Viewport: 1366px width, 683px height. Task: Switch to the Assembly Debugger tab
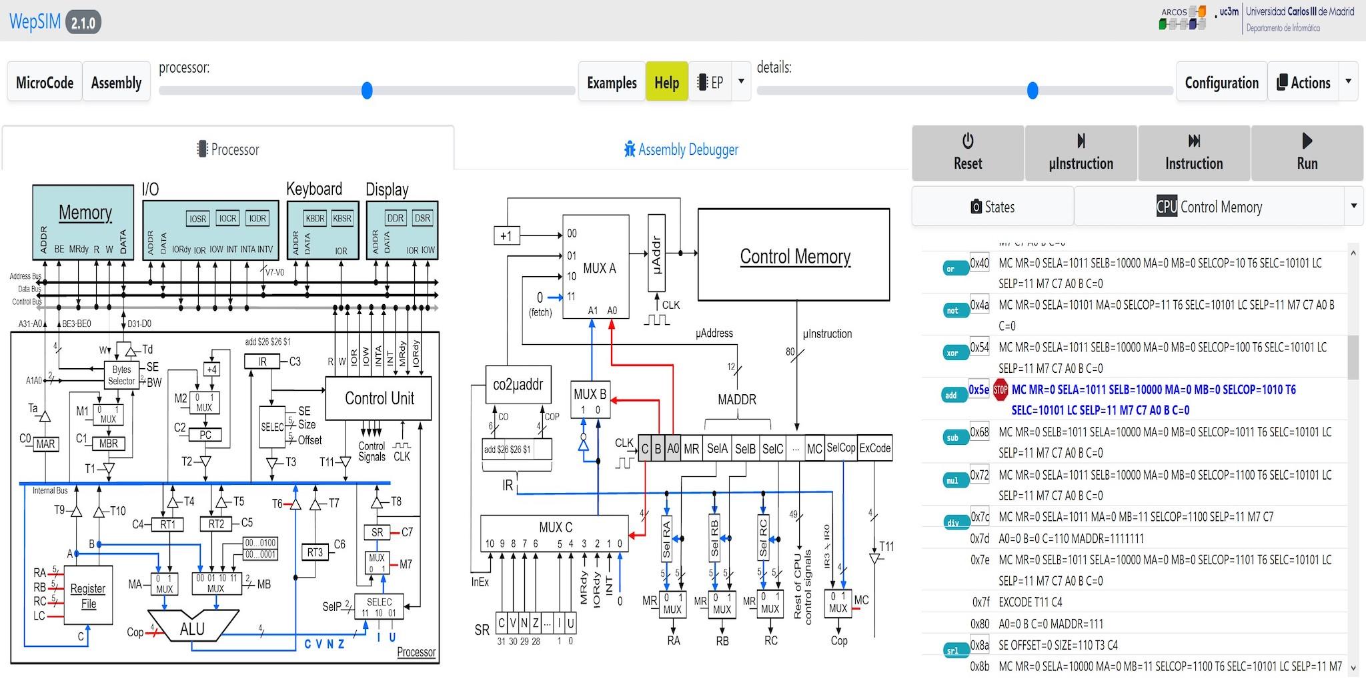pyautogui.click(x=682, y=149)
